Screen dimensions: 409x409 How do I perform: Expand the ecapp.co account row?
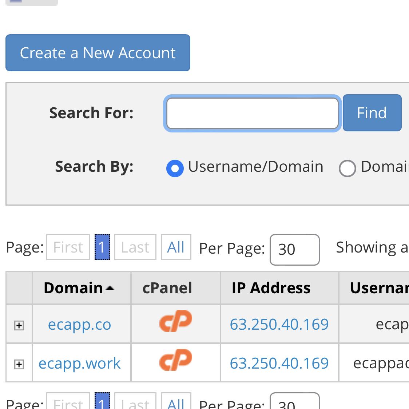point(19,325)
